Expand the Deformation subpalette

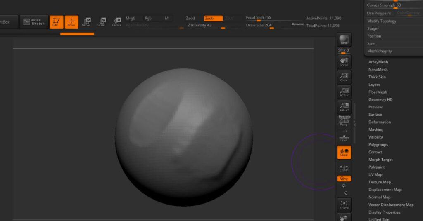pyautogui.click(x=380, y=122)
